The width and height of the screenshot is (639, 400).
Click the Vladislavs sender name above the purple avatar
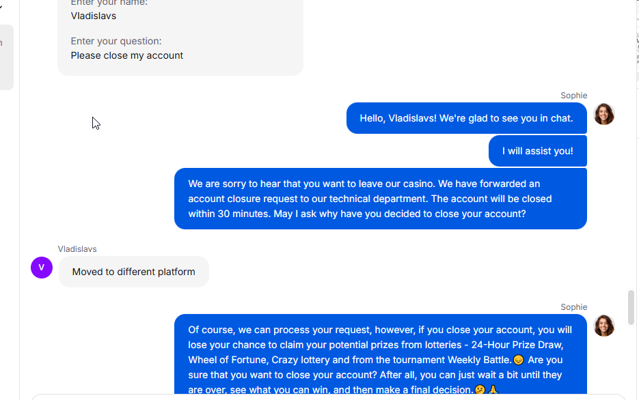[77, 249]
